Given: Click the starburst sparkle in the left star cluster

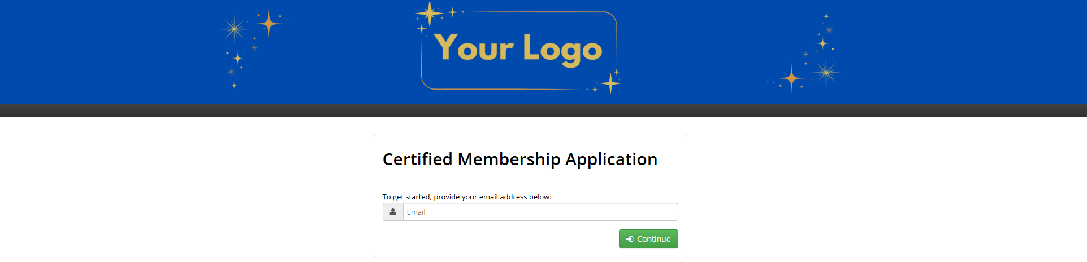Looking at the screenshot, I should click(x=233, y=29).
